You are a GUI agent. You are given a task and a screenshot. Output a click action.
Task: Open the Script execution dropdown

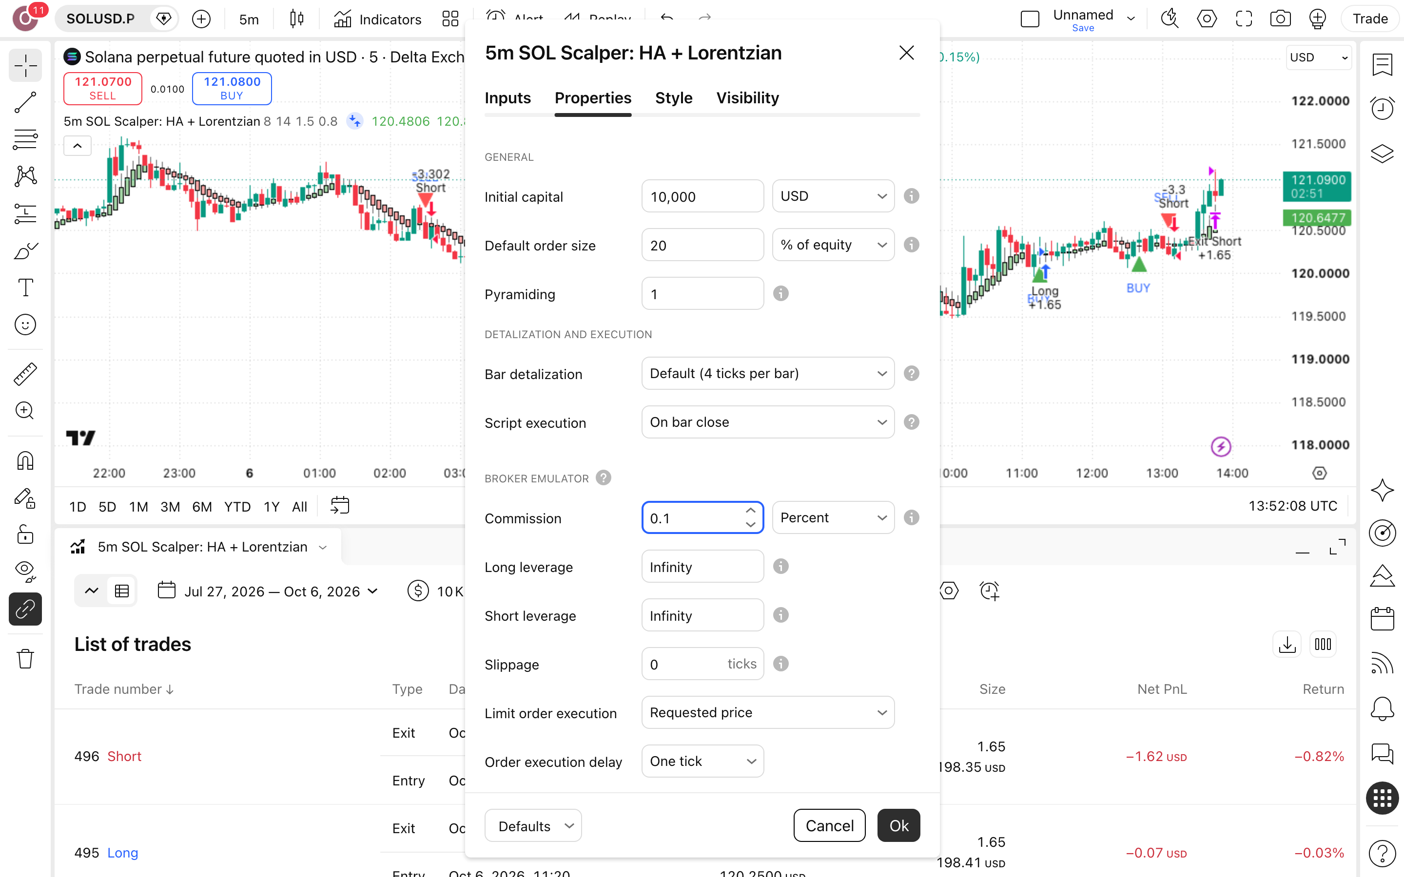767,422
